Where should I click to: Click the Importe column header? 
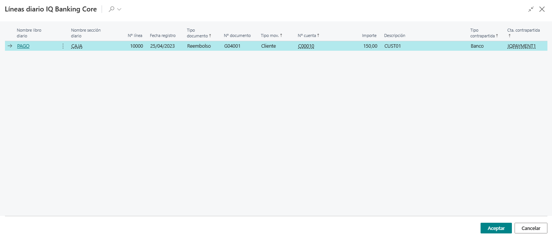[369, 35]
